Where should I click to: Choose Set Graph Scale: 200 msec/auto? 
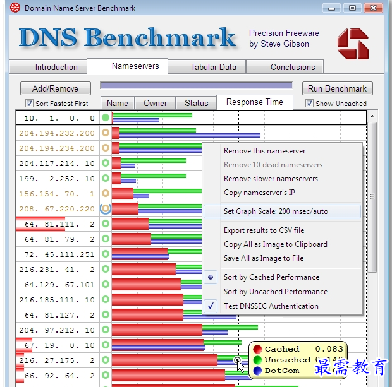pyautogui.click(x=283, y=211)
